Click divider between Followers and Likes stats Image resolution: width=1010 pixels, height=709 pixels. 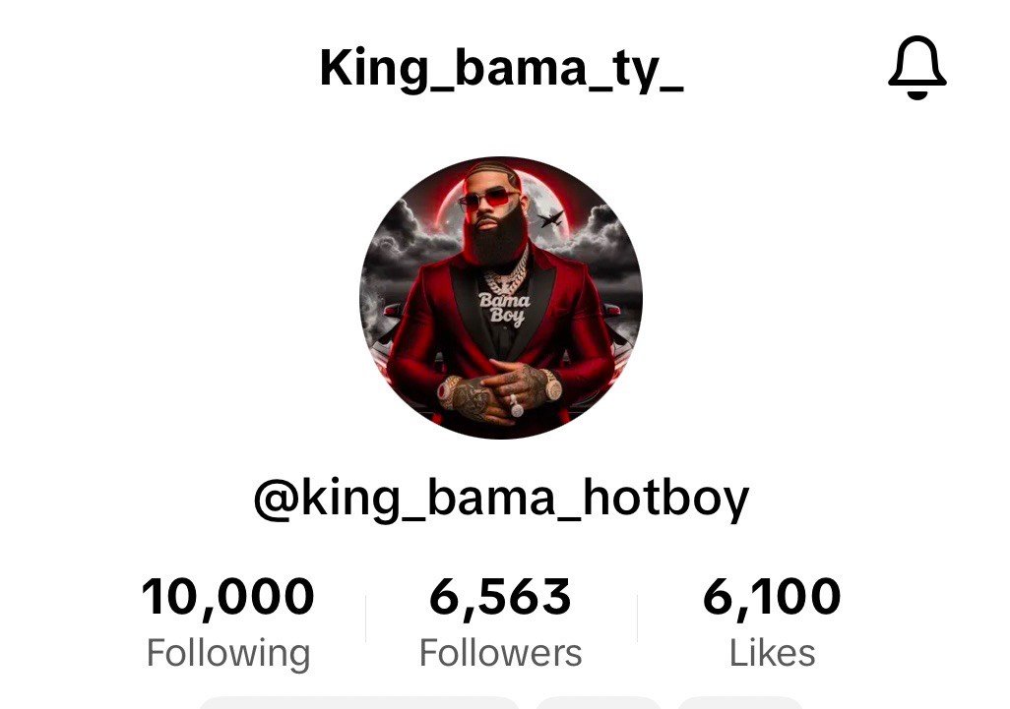pos(638,619)
